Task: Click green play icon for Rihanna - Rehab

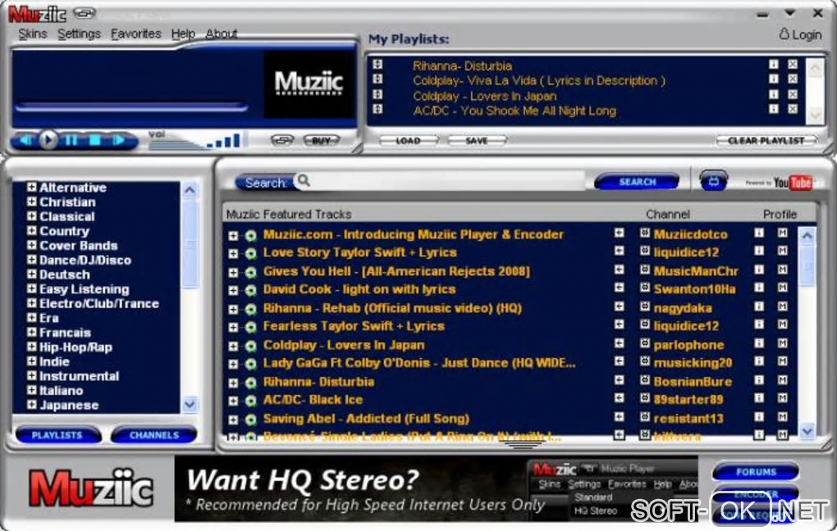Action: tap(250, 309)
